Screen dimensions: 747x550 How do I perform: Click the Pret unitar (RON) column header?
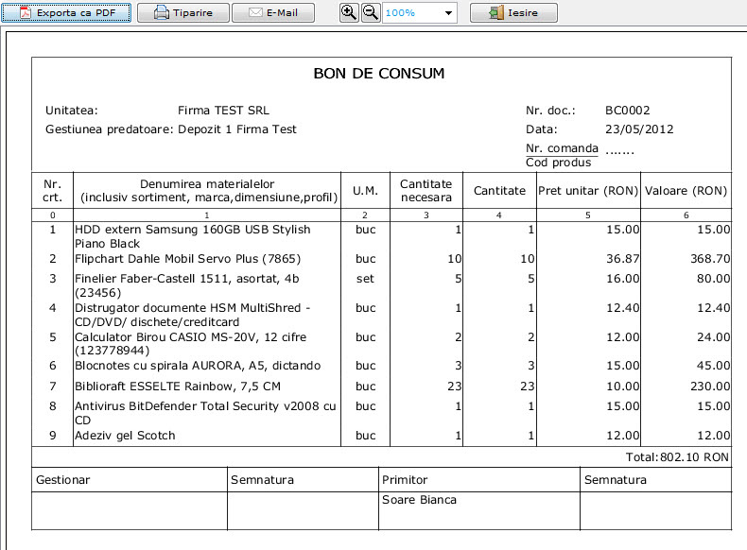(x=588, y=191)
